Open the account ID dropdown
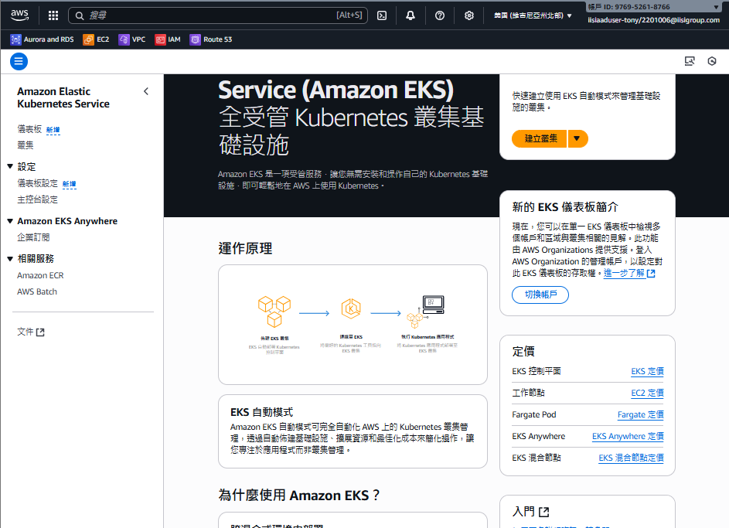Screen dimensions: 729x528 click(654, 7)
